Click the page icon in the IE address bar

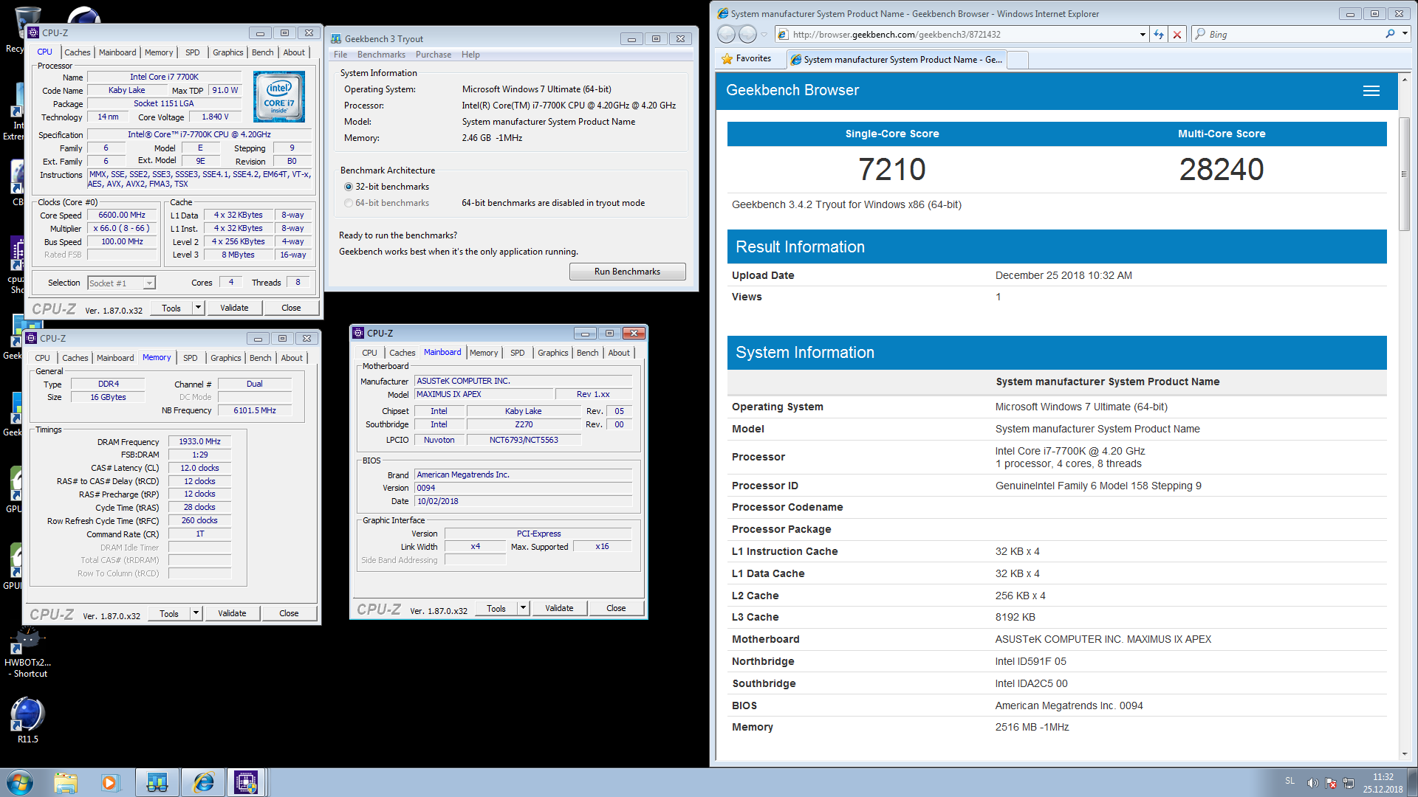click(783, 35)
